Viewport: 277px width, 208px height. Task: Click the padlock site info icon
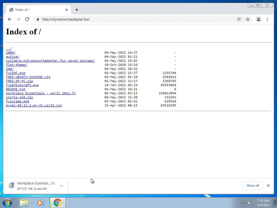click(x=38, y=19)
